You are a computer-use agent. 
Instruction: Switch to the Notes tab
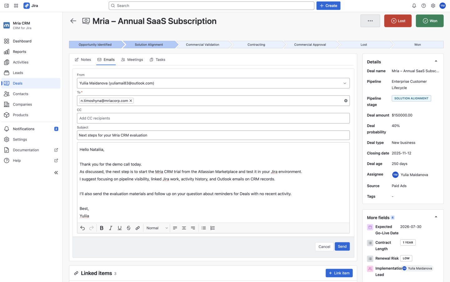[83, 60]
